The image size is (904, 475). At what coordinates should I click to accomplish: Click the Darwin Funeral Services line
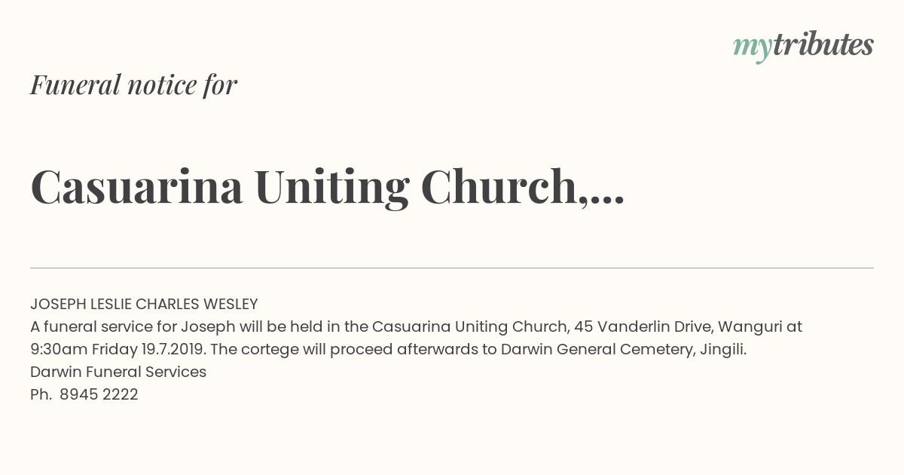tap(118, 372)
